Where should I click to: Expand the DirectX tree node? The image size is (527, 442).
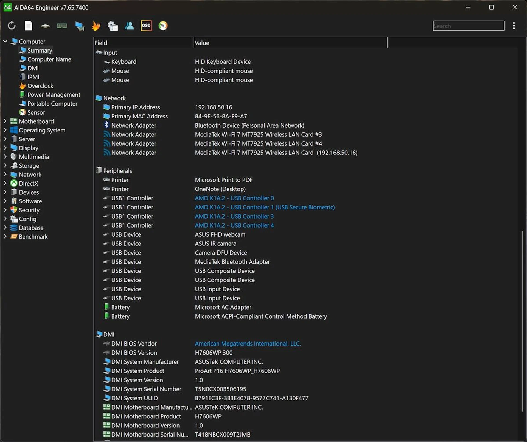pos(5,183)
